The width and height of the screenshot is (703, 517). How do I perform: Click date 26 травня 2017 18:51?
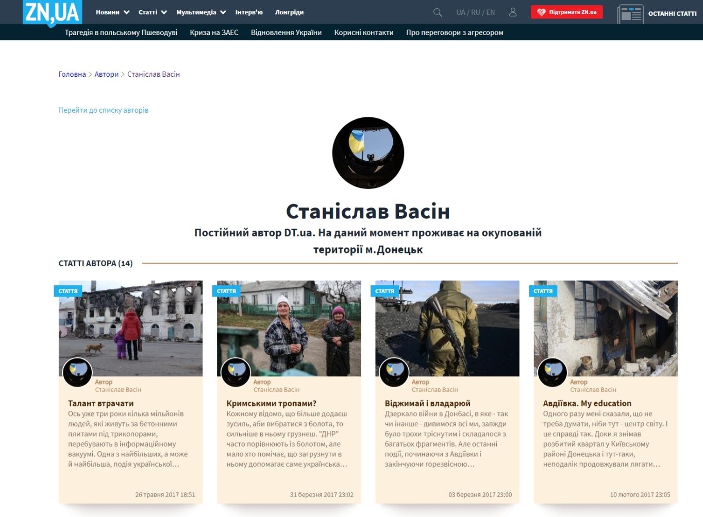tap(165, 495)
